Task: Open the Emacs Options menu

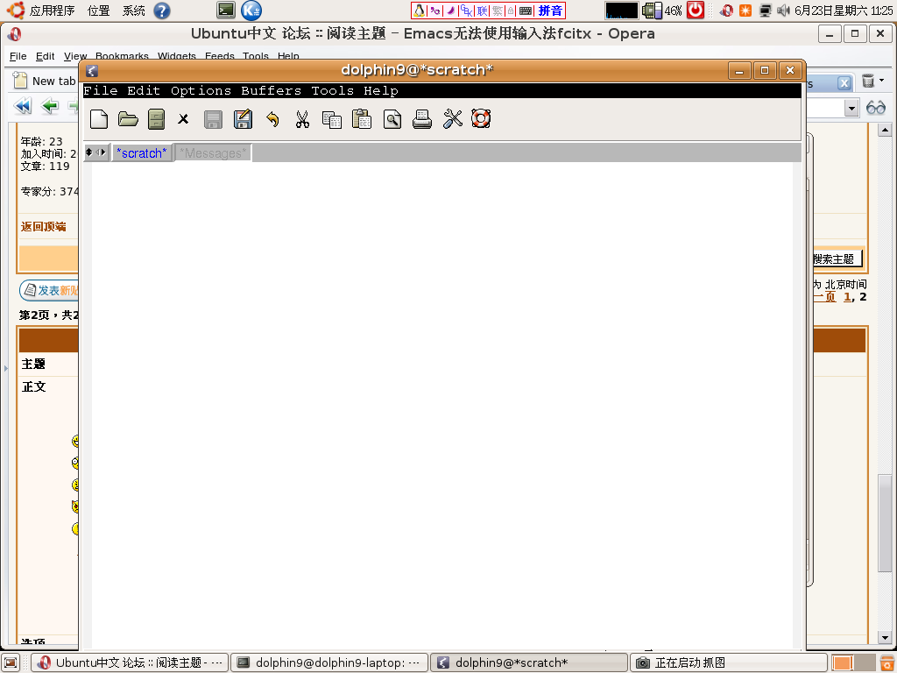Action: coord(201,90)
